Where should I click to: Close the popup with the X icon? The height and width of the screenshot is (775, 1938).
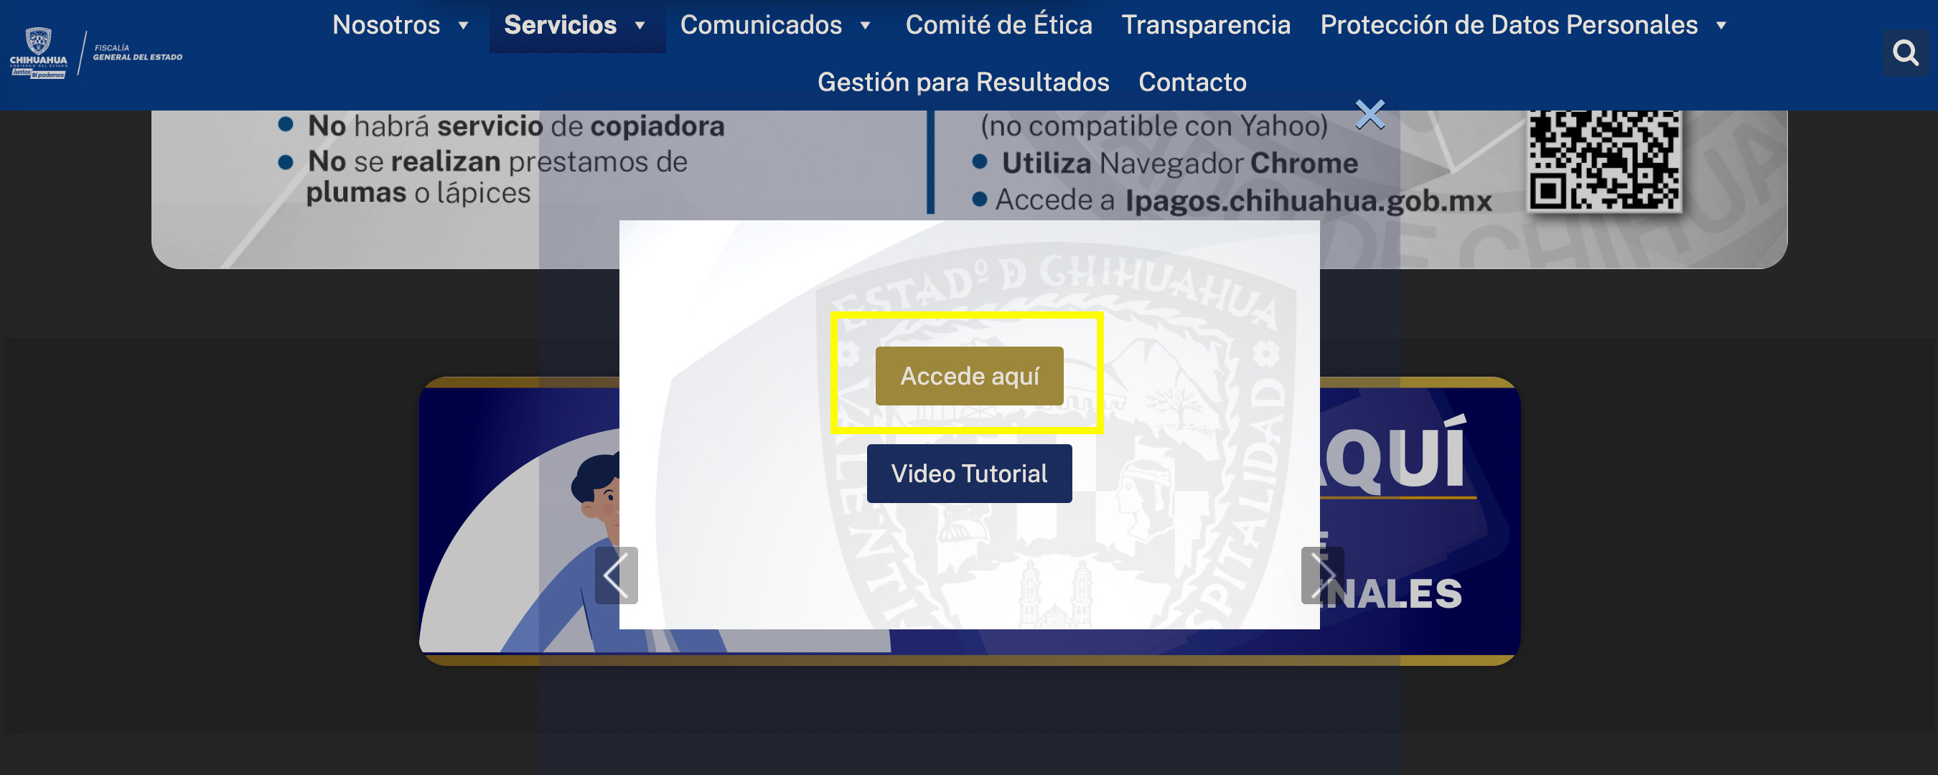(1371, 114)
